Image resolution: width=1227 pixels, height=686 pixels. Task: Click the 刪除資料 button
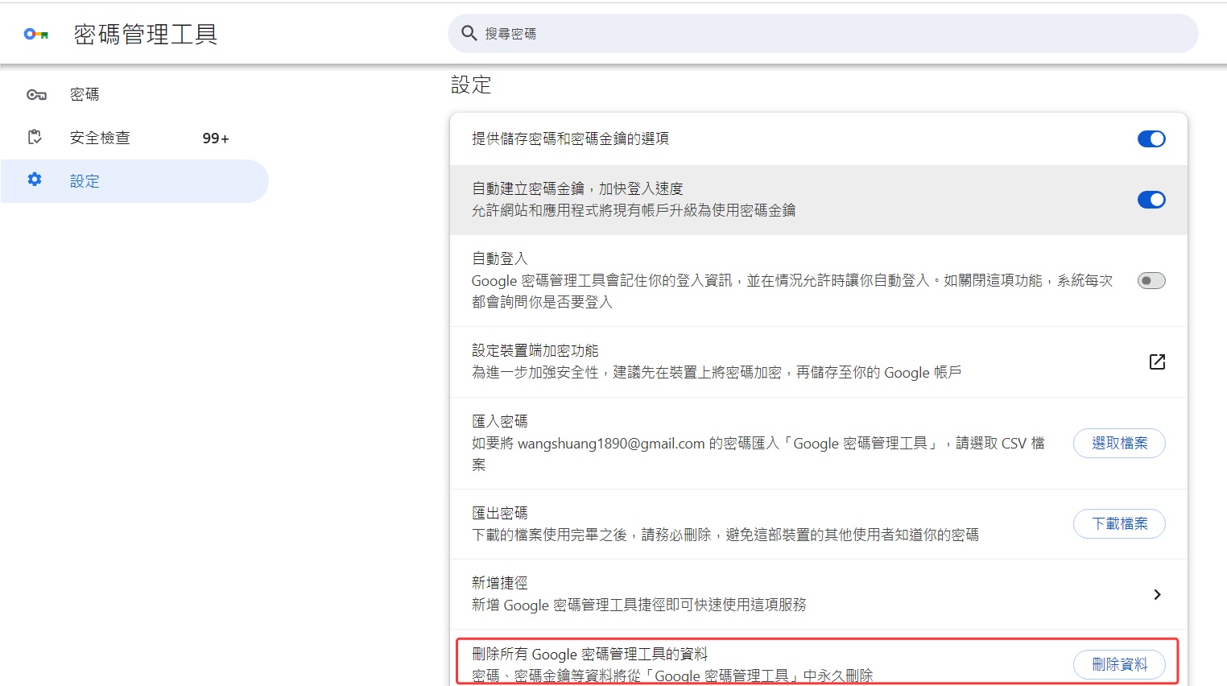(1119, 664)
